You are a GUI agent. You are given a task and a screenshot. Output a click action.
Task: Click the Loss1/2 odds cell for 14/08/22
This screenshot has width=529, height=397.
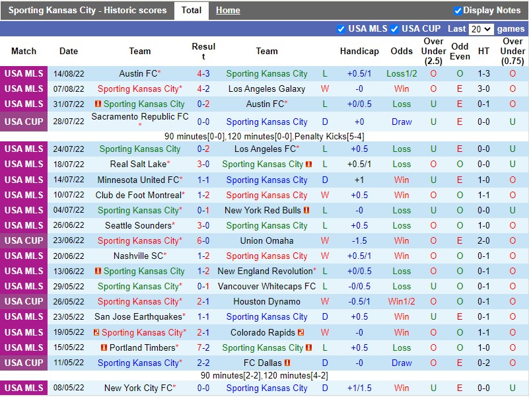pyautogui.click(x=402, y=73)
